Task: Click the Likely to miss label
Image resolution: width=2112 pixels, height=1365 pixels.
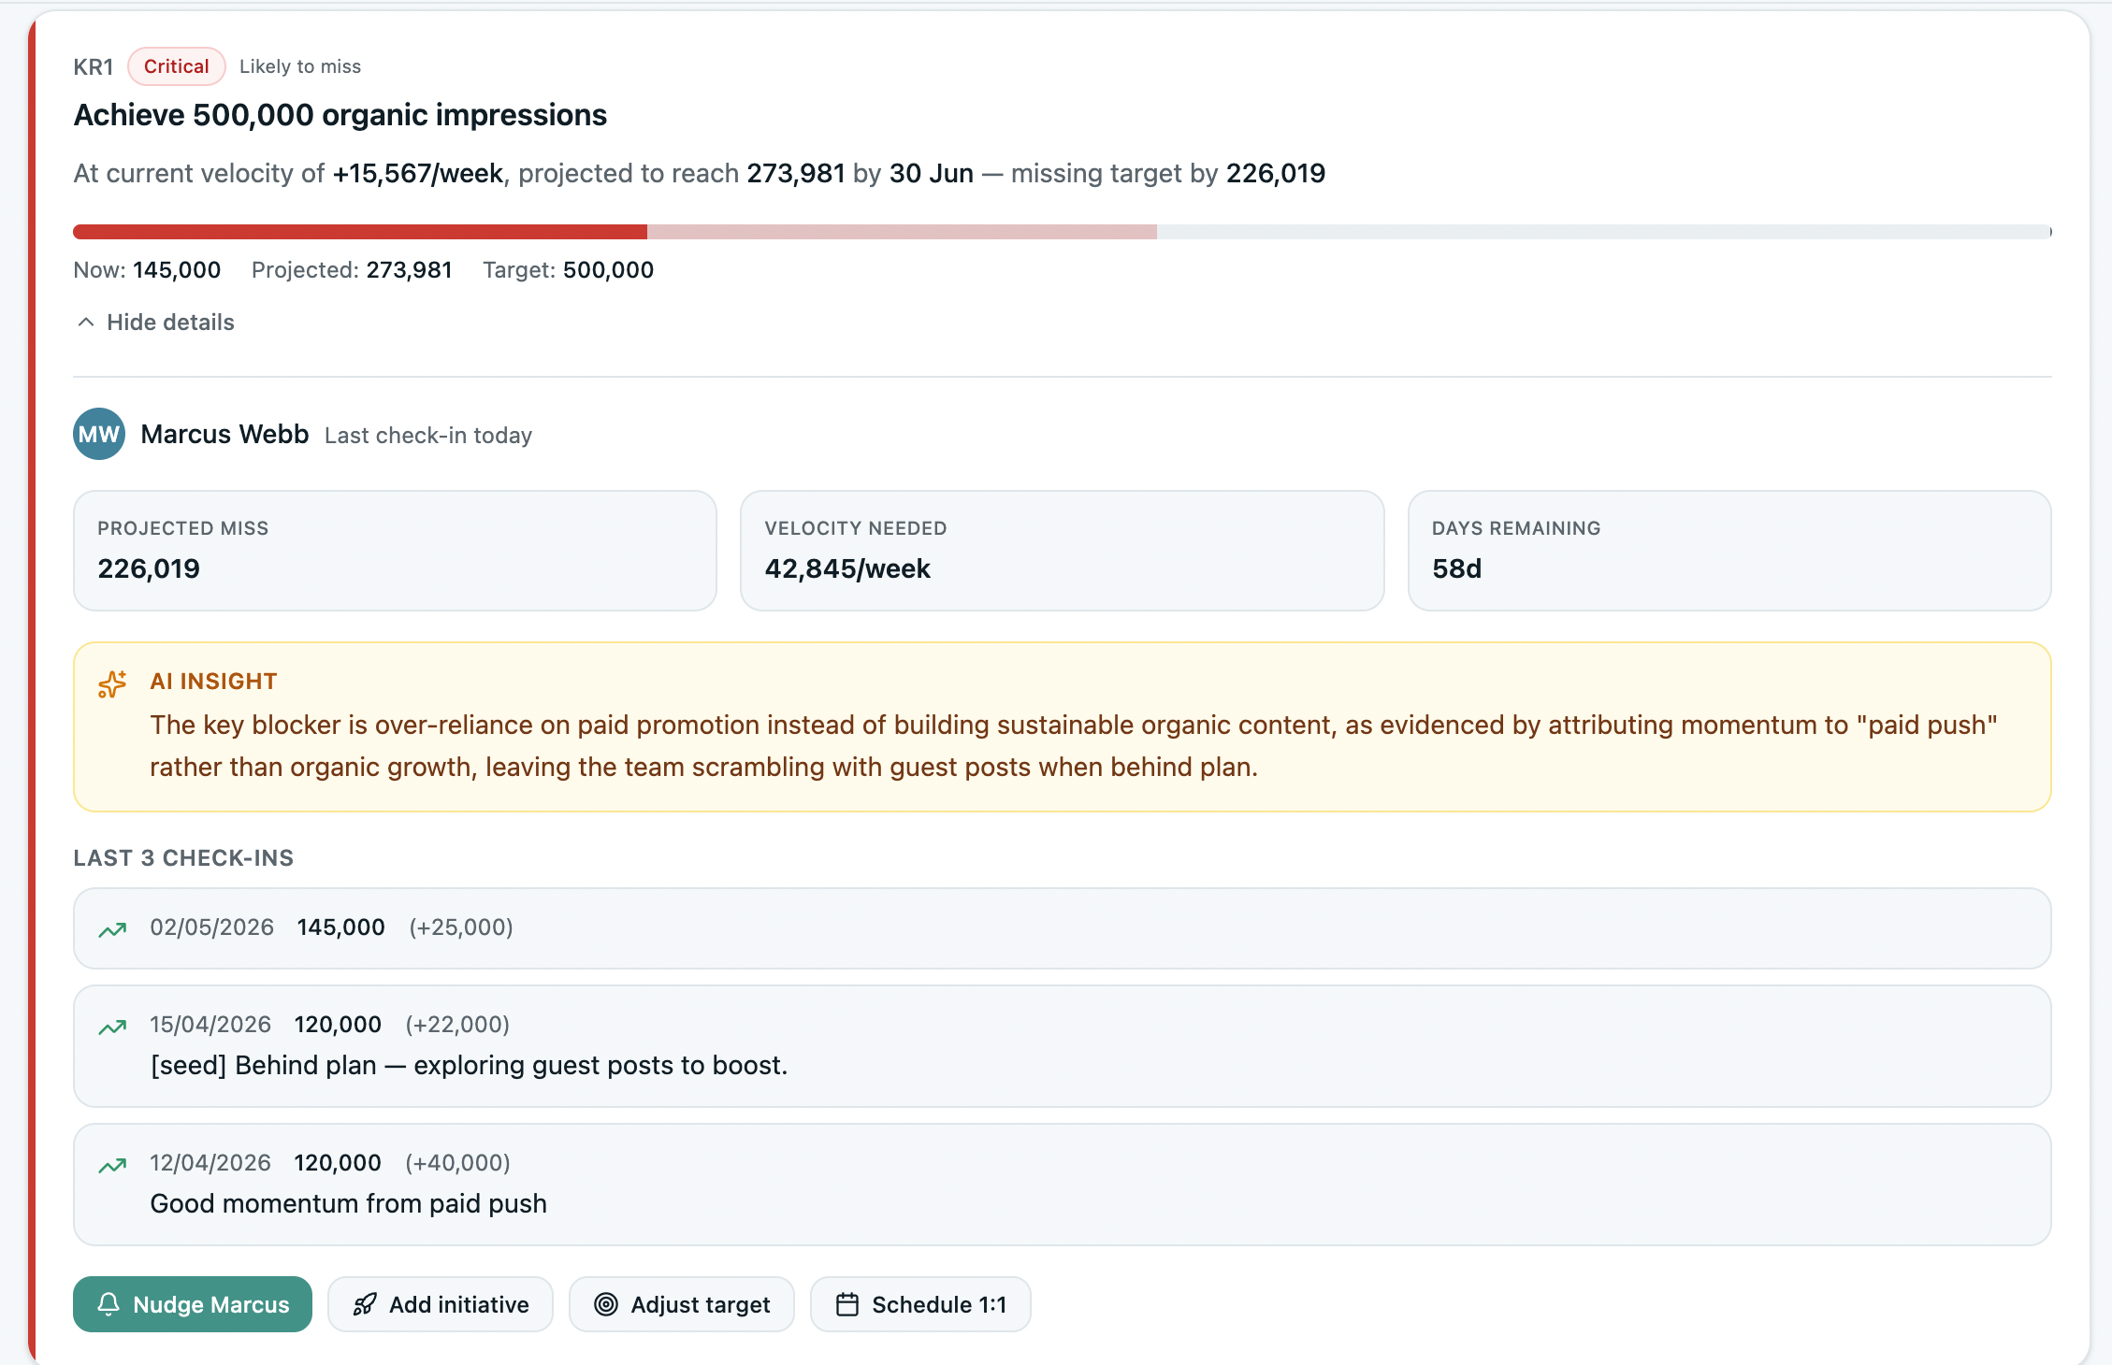Action: click(x=300, y=66)
